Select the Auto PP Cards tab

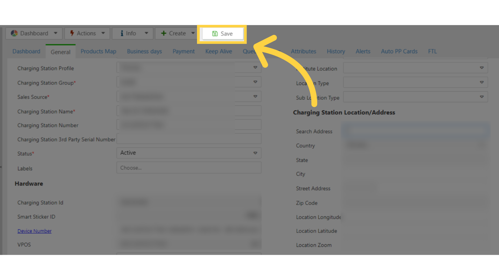coord(399,52)
